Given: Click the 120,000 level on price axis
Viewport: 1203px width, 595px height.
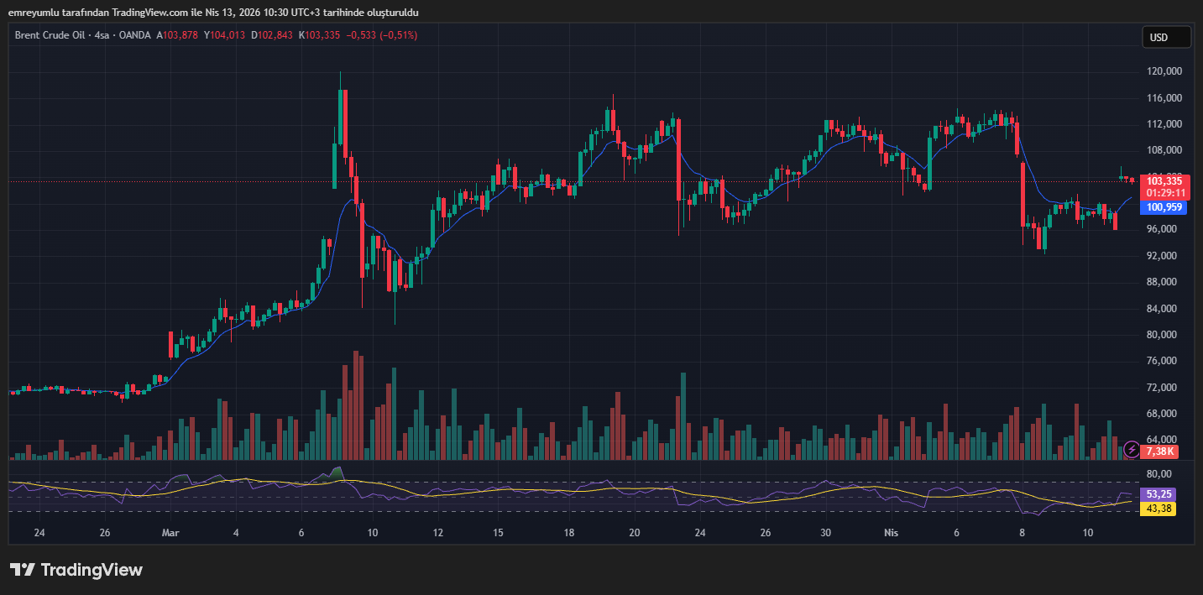Looking at the screenshot, I should pos(1164,72).
